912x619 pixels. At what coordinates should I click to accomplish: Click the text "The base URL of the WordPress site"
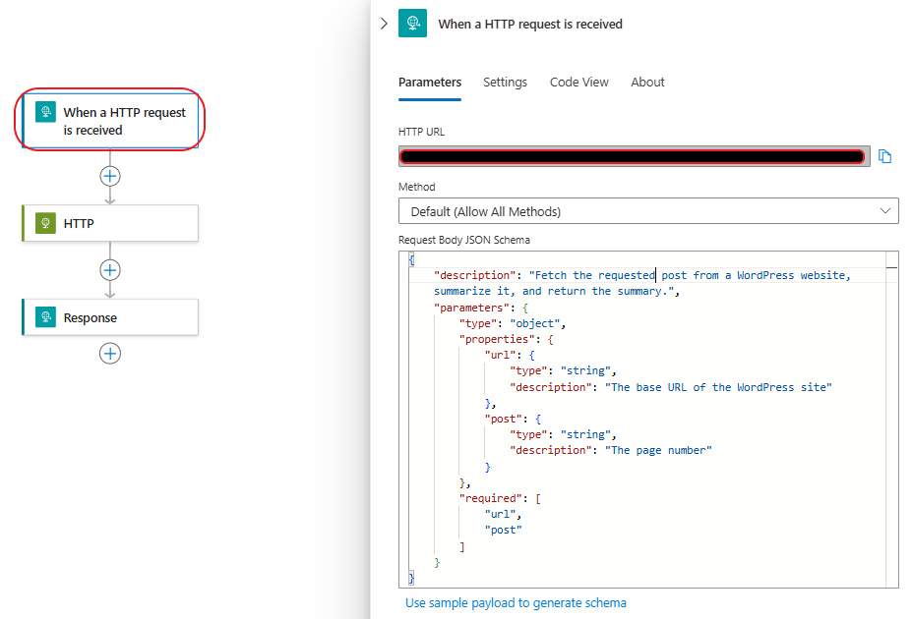[718, 387]
